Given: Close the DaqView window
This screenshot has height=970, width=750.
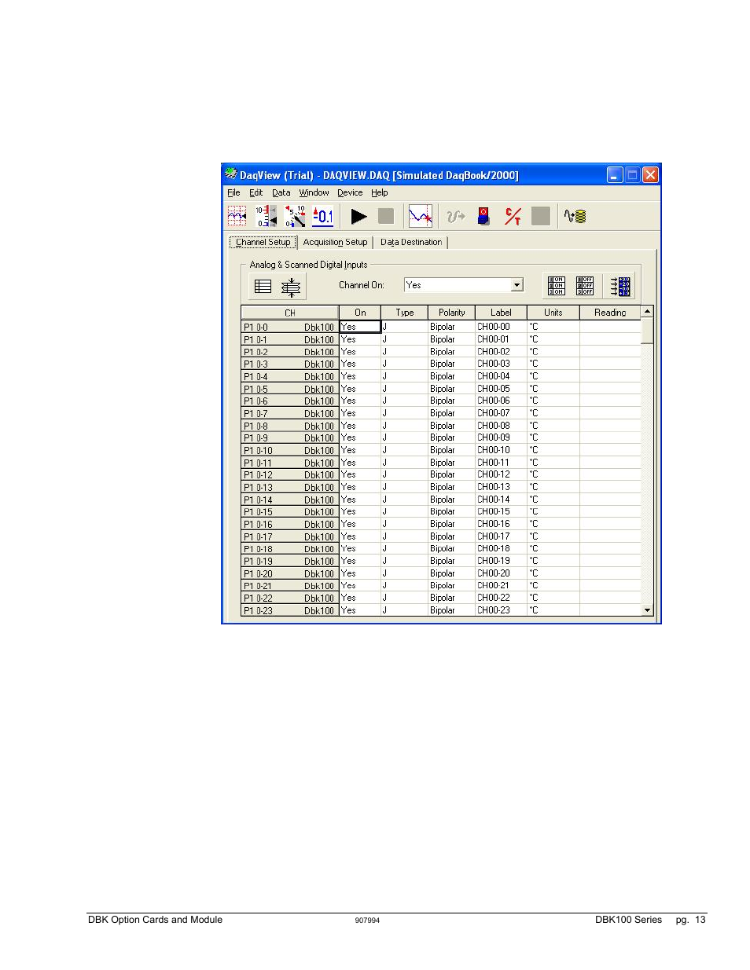Looking at the screenshot, I should pyautogui.click(x=650, y=174).
